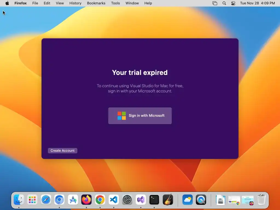This screenshot has height=210, width=280.
Task: Open Terminal from the Dock
Action: [154, 199]
